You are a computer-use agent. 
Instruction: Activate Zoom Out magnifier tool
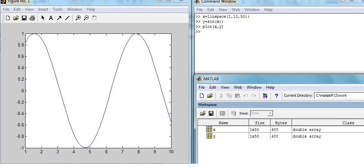click(86, 18)
